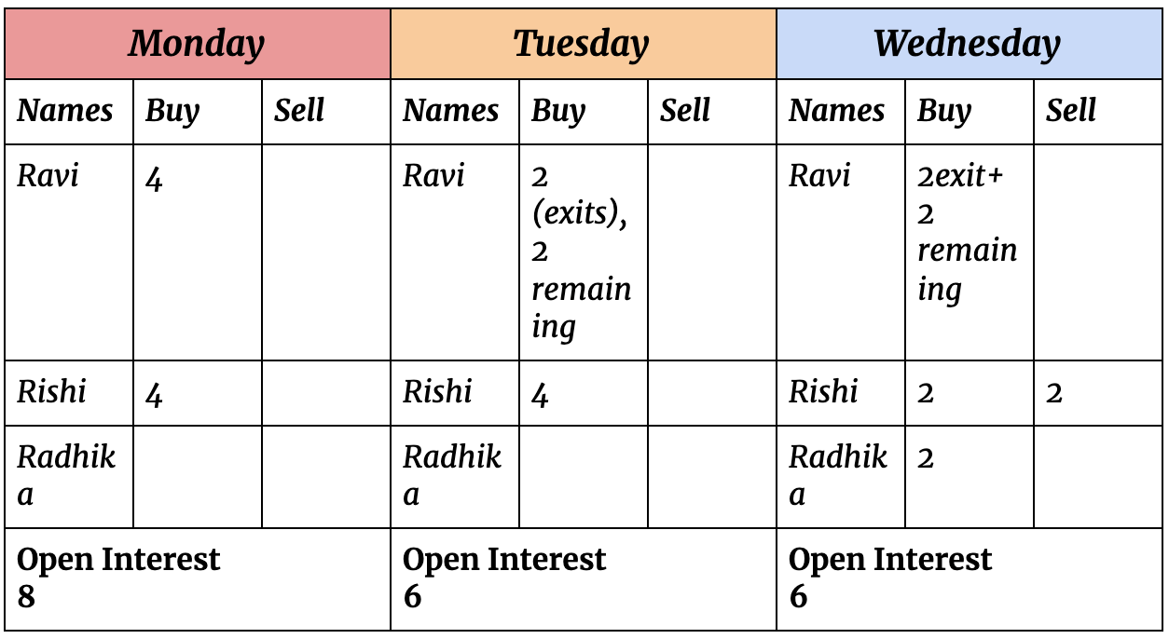Select Rishi's empty Sell cell under Monday
The width and height of the screenshot is (1169, 639).
pos(325,392)
